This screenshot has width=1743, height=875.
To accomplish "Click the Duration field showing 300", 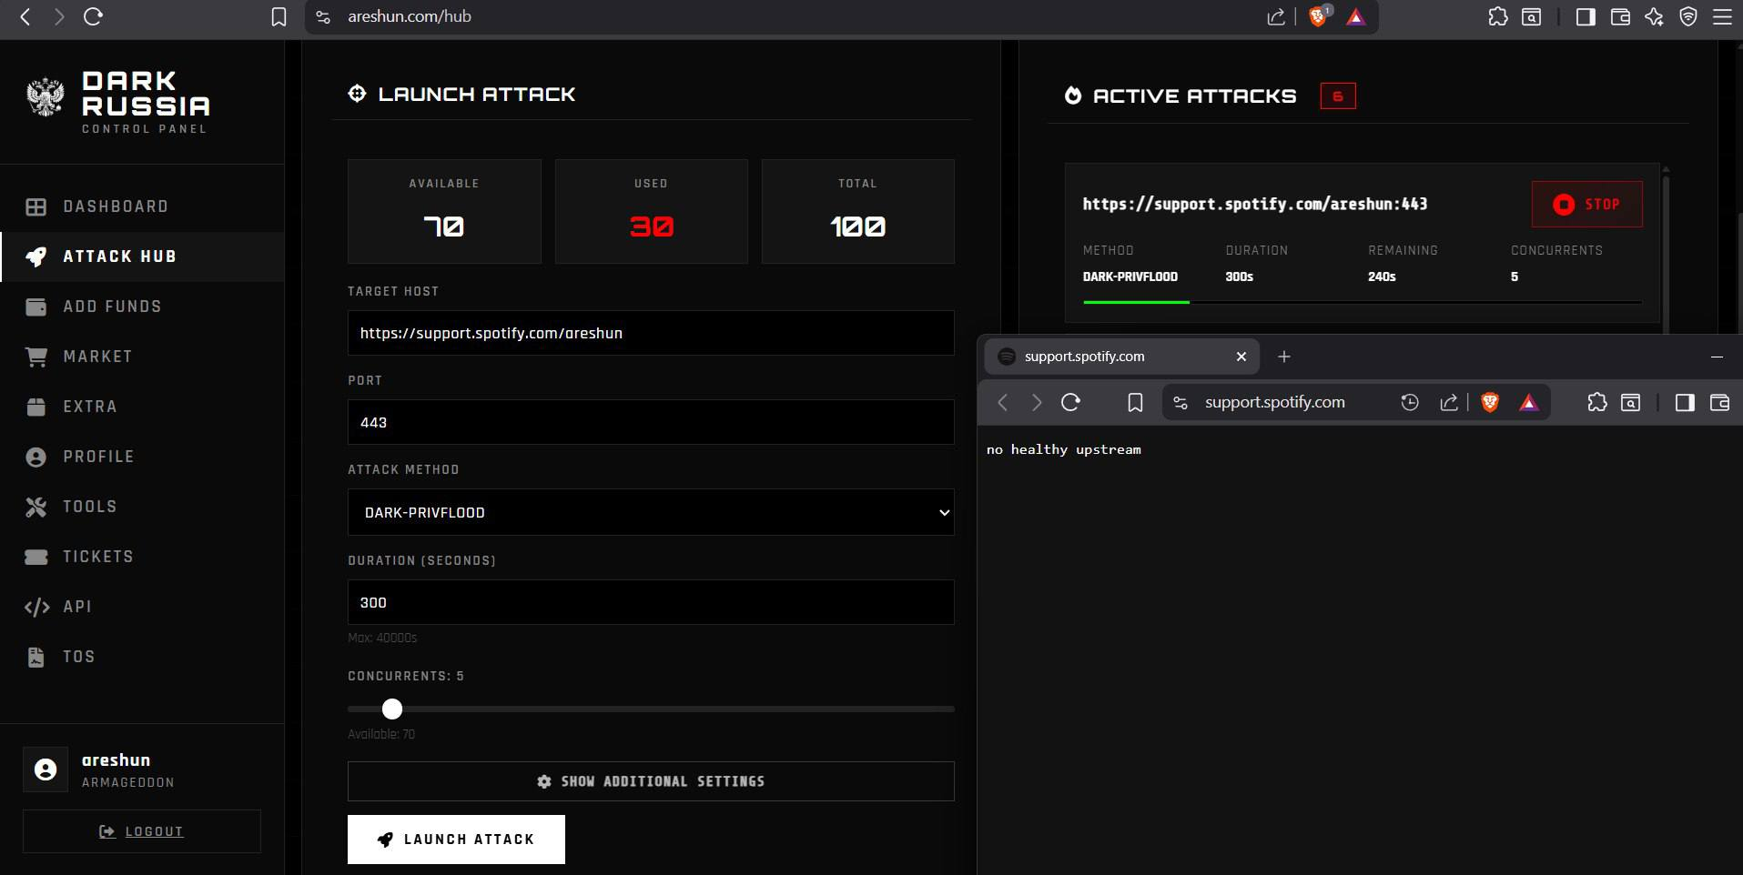I will tap(651, 602).
